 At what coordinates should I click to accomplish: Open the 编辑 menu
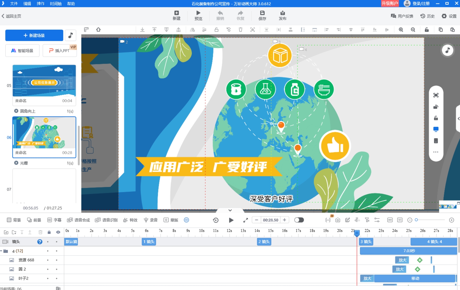(x=27, y=4)
